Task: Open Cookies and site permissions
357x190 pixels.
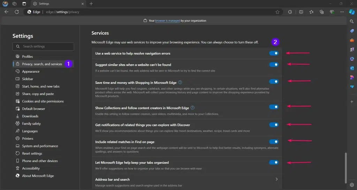Action: [x=43, y=101]
